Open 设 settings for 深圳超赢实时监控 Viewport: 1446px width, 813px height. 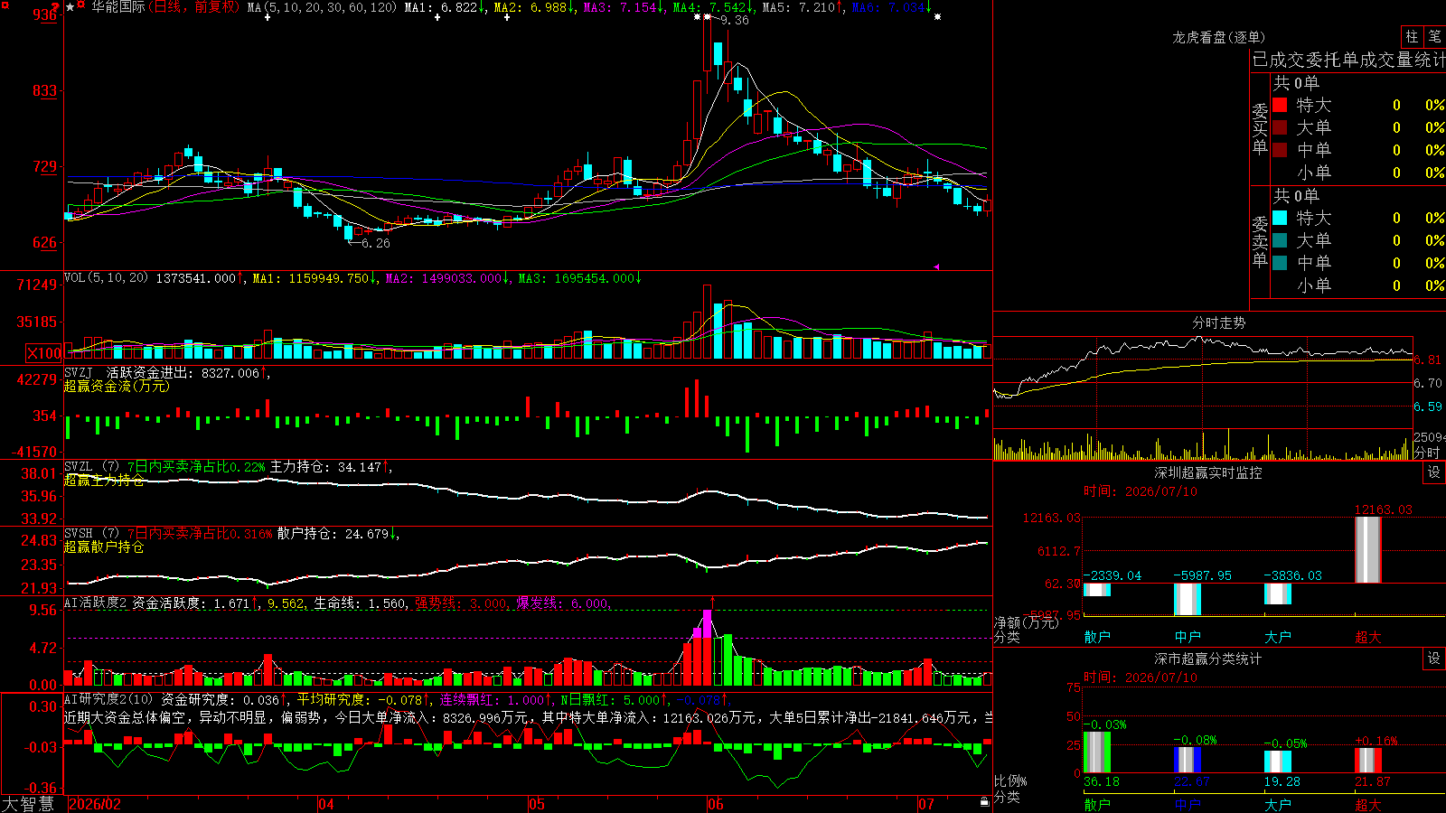(1434, 472)
